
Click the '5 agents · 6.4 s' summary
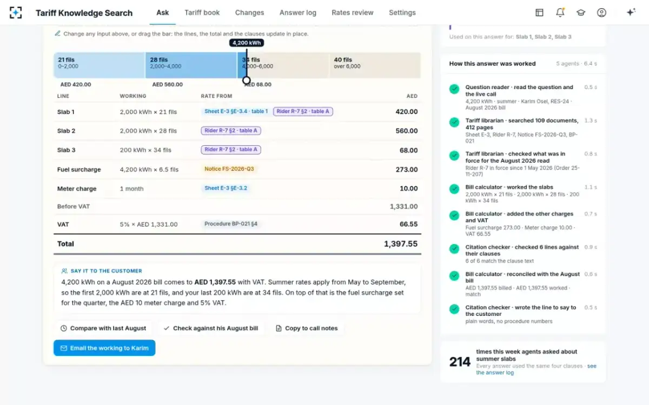[x=577, y=63]
